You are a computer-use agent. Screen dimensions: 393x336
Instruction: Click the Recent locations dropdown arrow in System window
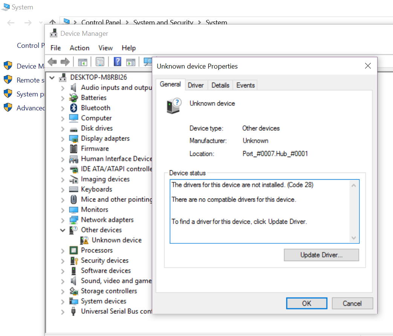click(x=41, y=23)
